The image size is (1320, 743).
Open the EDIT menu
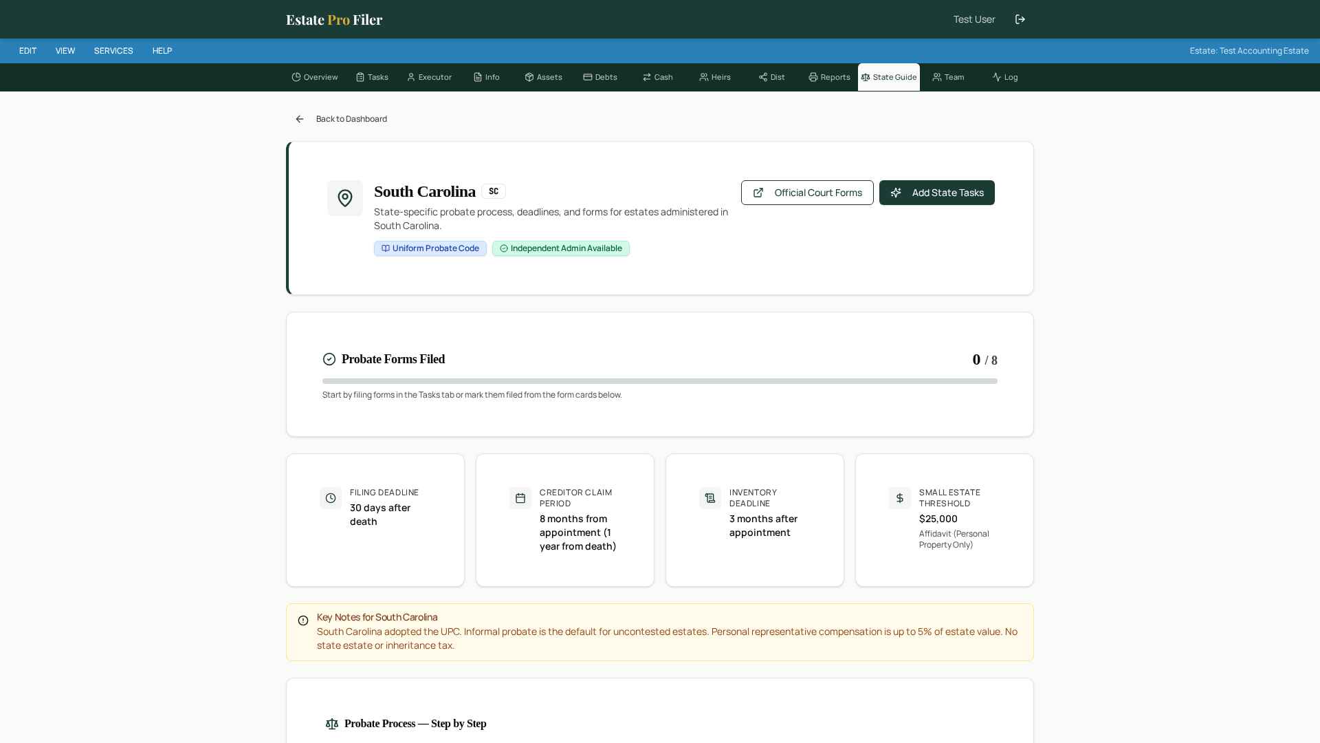pos(28,51)
